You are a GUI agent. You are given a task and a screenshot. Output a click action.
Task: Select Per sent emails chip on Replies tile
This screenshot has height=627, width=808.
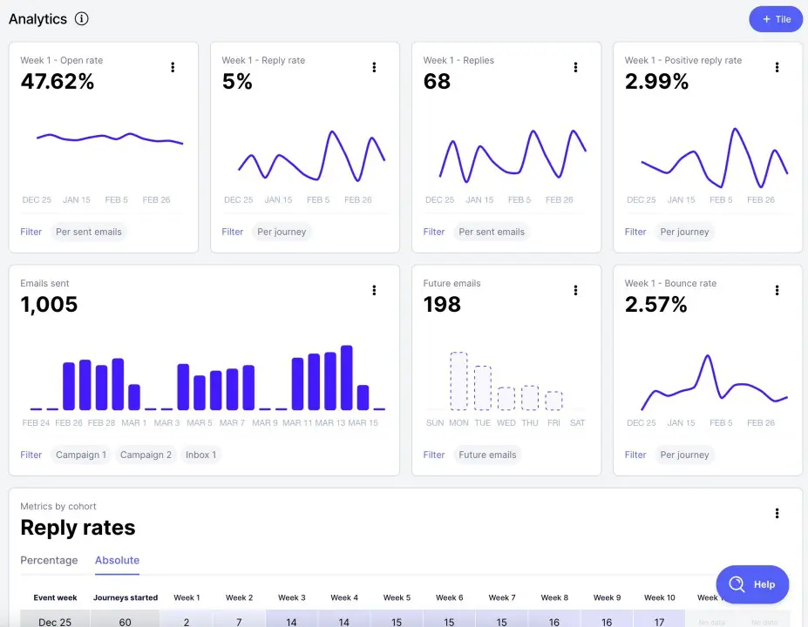click(492, 232)
